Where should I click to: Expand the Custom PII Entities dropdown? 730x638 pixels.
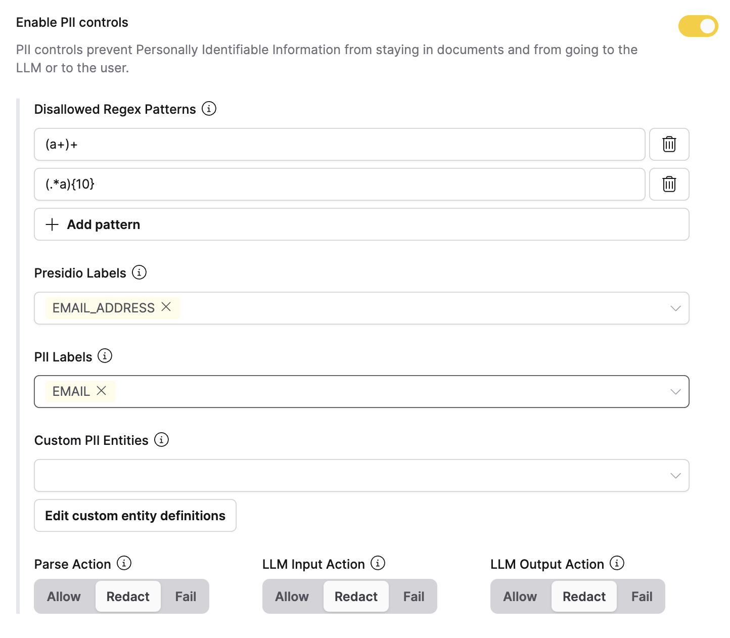pyautogui.click(x=675, y=476)
